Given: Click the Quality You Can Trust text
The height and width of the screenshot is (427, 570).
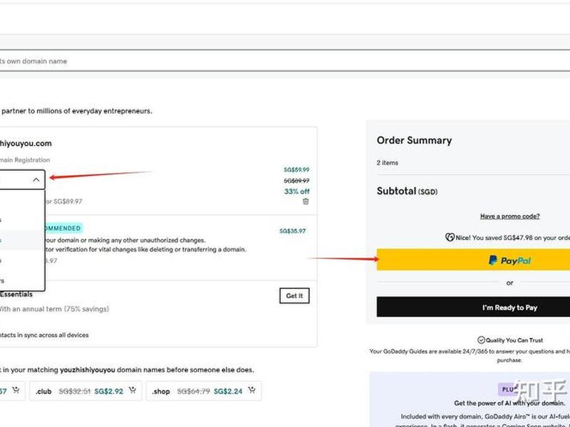Looking at the screenshot, I should tap(514, 340).
